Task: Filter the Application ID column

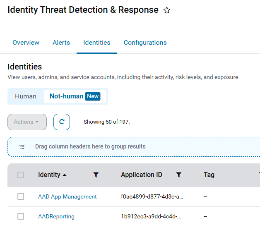Action: coord(179,175)
